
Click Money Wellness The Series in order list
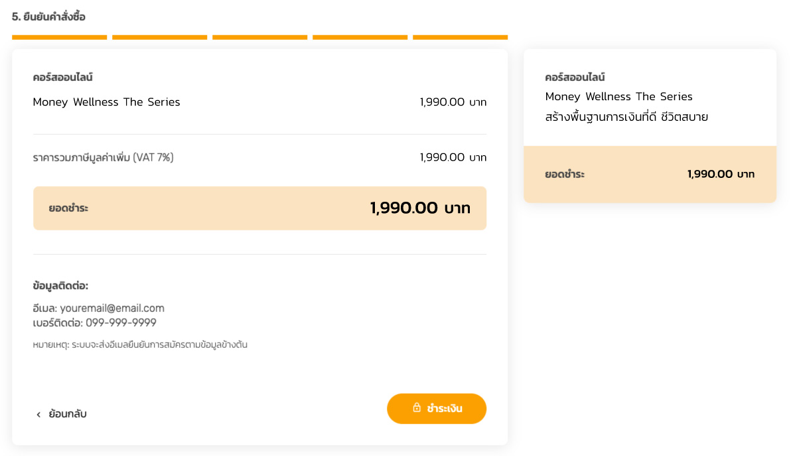click(x=106, y=102)
